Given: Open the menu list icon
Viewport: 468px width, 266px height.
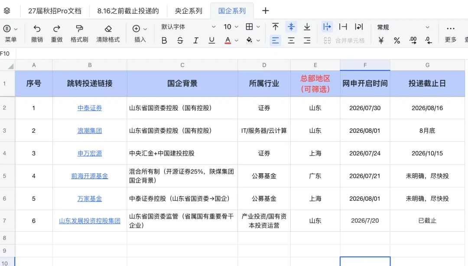Looking at the screenshot, I should point(7,29).
